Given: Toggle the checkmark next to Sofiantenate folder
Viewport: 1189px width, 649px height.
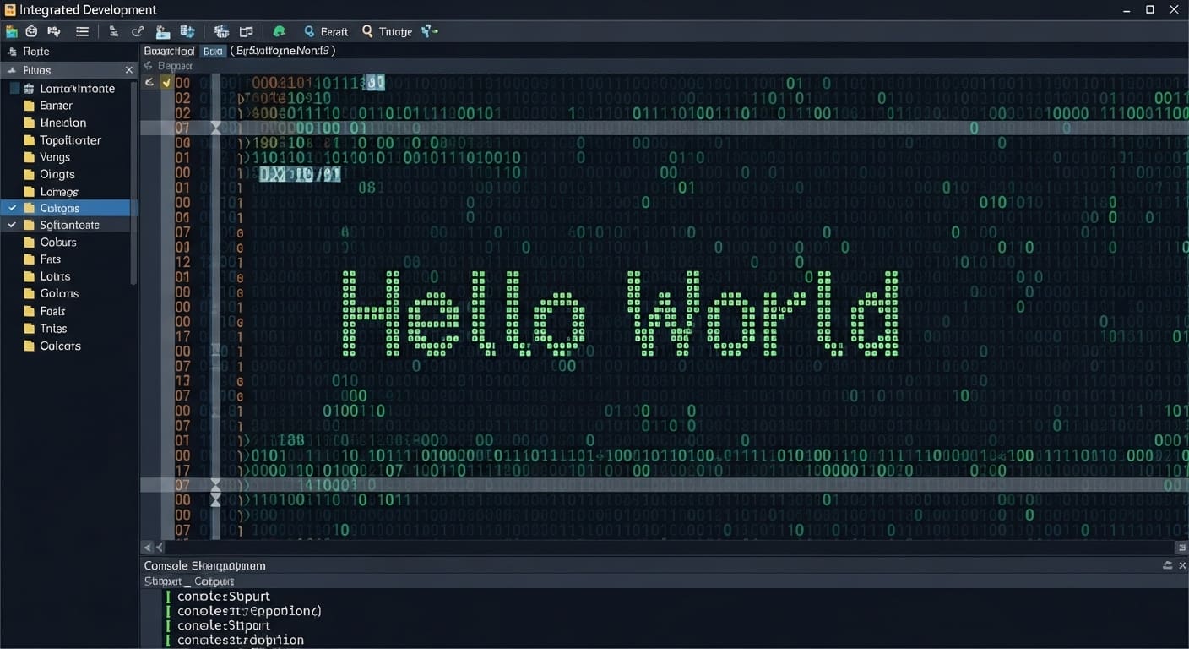Looking at the screenshot, I should pyautogui.click(x=12, y=225).
